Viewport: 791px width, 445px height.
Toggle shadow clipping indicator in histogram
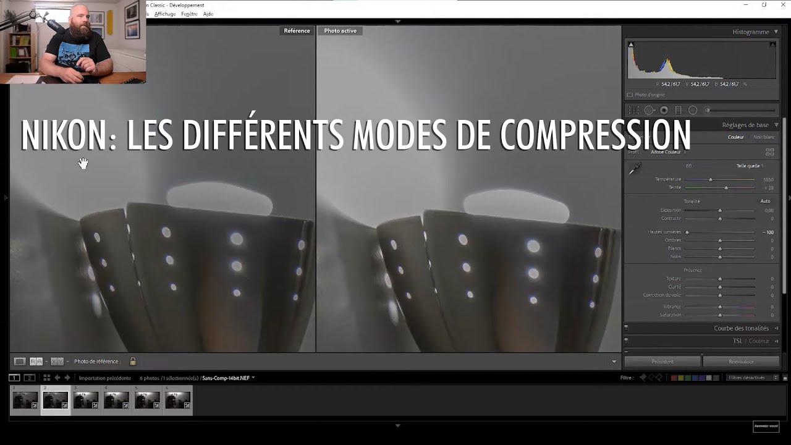click(631, 44)
